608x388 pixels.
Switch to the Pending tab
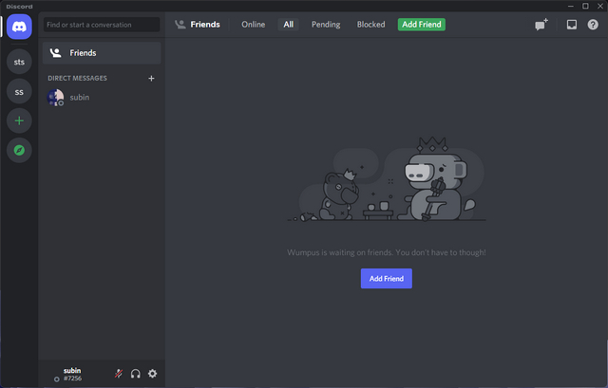(x=326, y=25)
